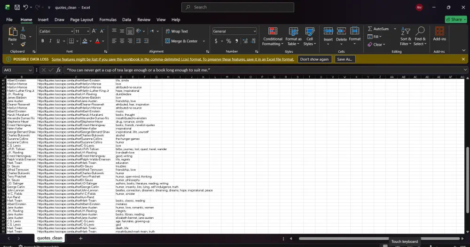The width and height of the screenshot is (470, 247).
Task: Click Format as Table icon
Action: pyautogui.click(x=293, y=36)
